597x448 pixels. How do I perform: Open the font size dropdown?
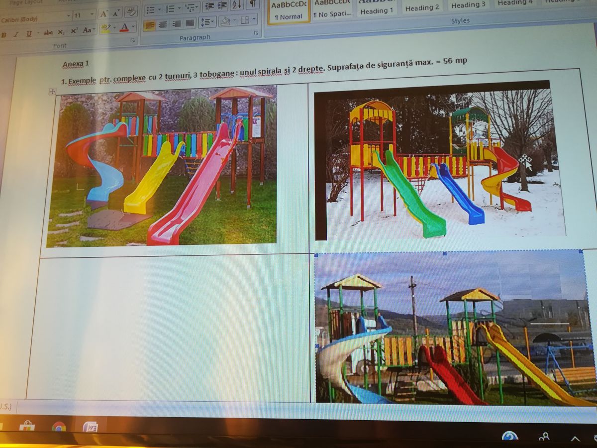pyautogui.click(x=92, y=15)
